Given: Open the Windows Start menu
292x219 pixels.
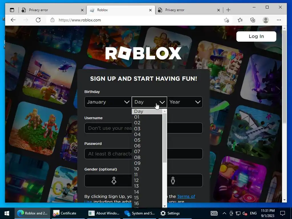Looking at the screenshot, I should (7, 213).
